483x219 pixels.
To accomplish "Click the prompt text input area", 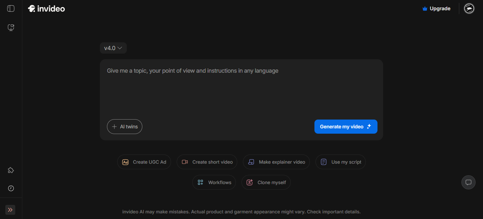I will (241, 88).
